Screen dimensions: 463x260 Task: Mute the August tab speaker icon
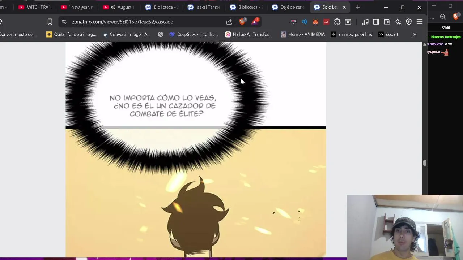[113, 7]
